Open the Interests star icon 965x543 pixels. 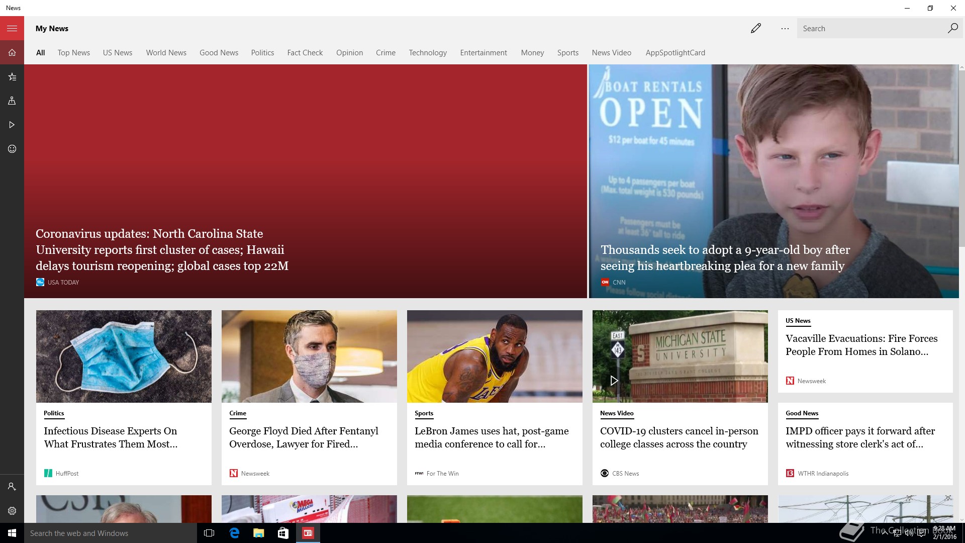[12, 76]
